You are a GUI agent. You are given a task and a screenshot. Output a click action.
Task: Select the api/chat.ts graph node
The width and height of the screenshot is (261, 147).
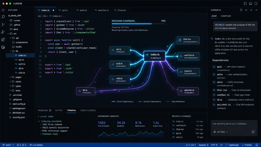click(x=188, y=91)
